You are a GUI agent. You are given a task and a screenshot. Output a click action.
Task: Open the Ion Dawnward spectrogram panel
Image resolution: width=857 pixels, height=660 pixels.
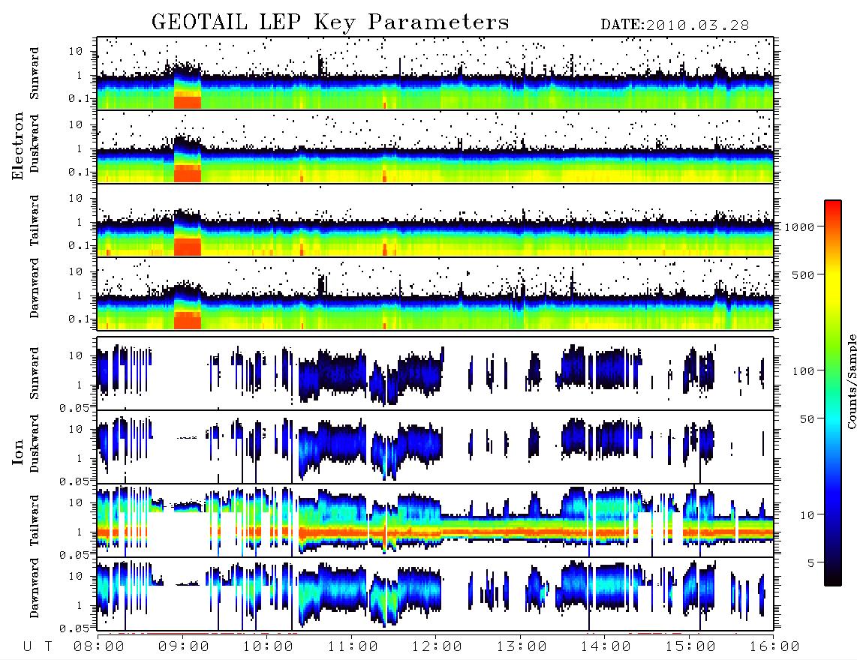pos(435,594)
